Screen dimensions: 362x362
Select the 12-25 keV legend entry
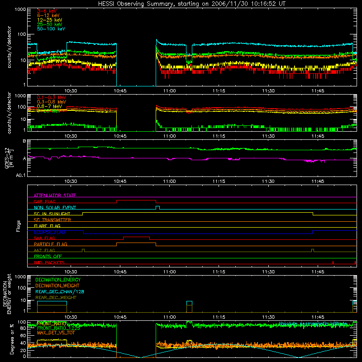point(50,20)
